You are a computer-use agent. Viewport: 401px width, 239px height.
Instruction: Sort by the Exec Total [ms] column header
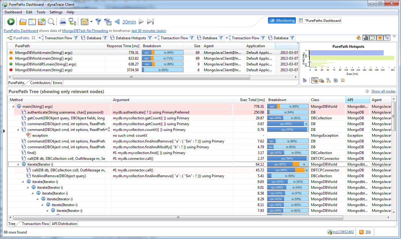(249, 100)
